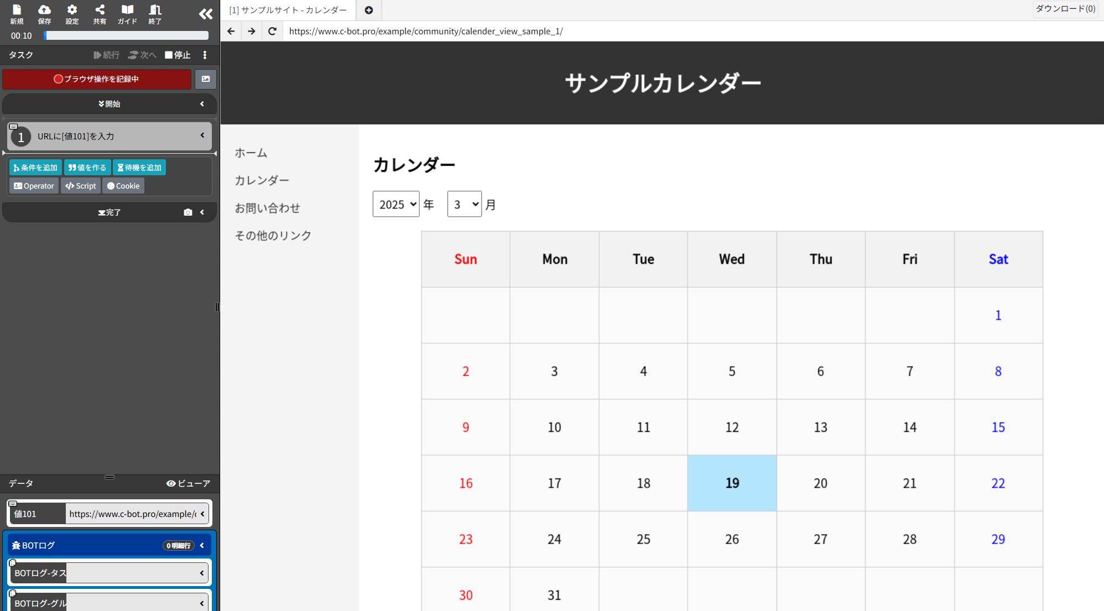Screen dimensions: 1104x611
Task: Click the 続行 continue playback control
Action: tap(106, 55)
